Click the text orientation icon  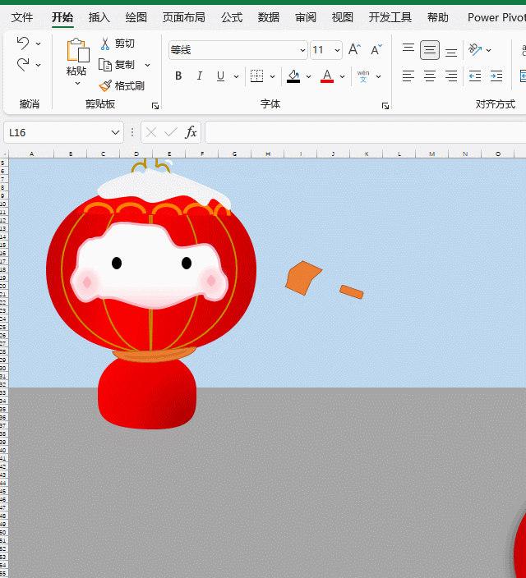pos(475,49)
